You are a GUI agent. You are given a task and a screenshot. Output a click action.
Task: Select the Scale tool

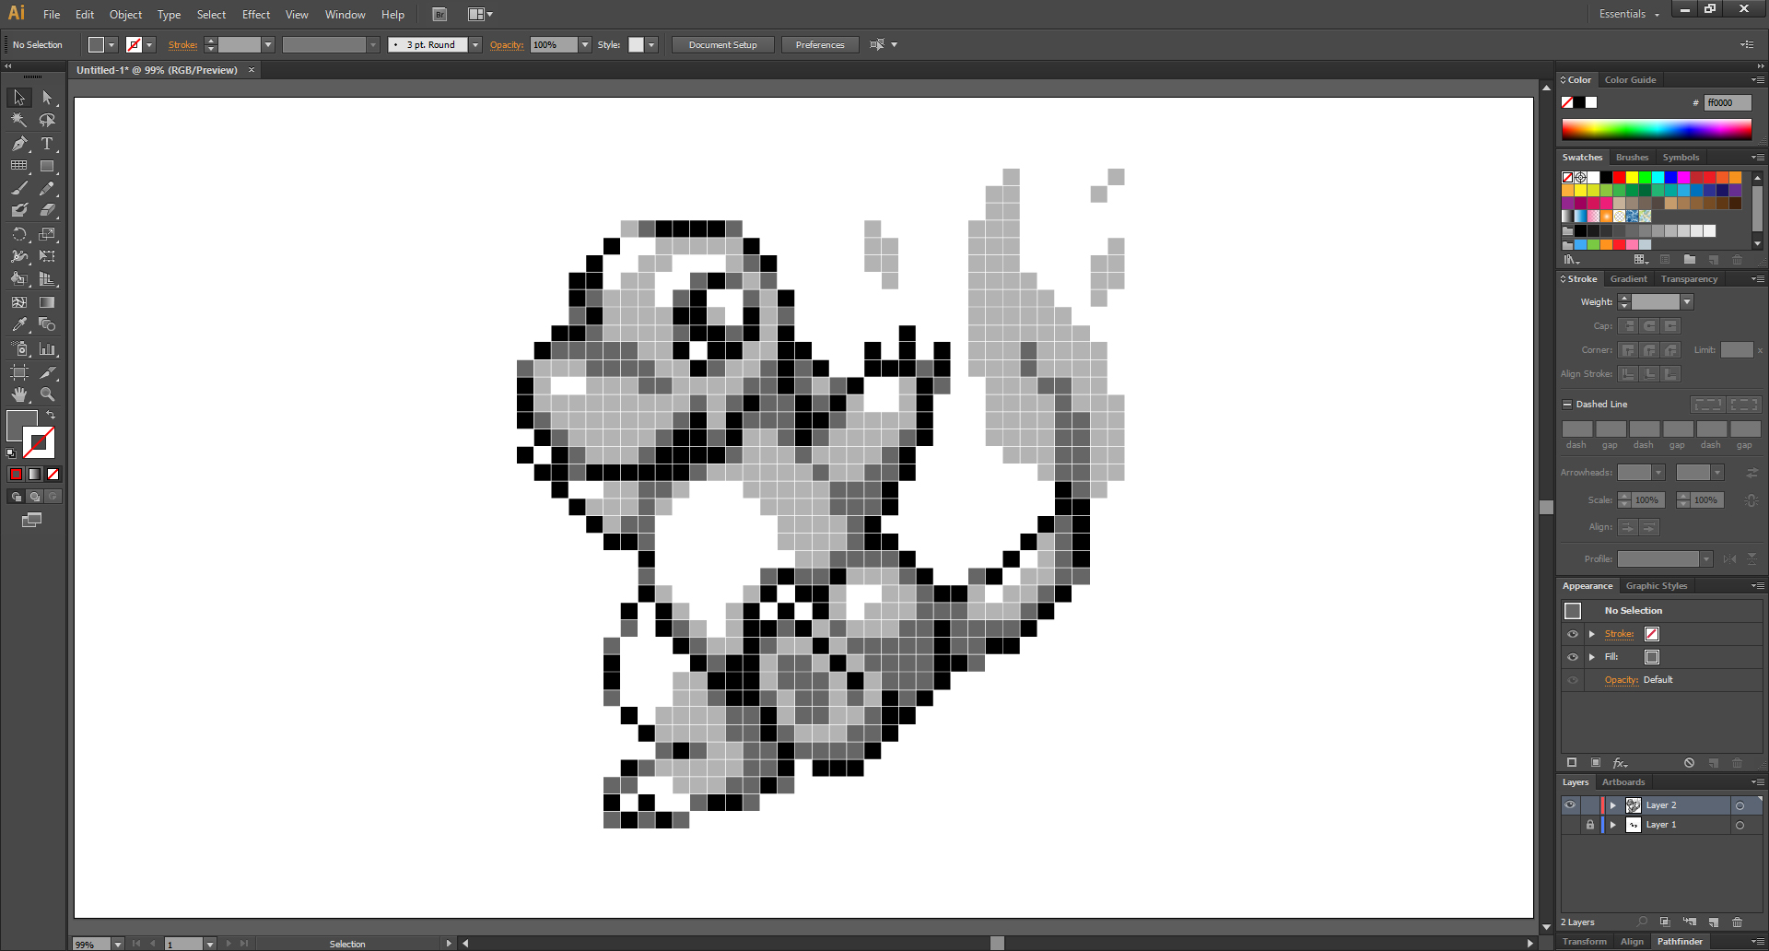pyautogui.click(x=47, y=234)
